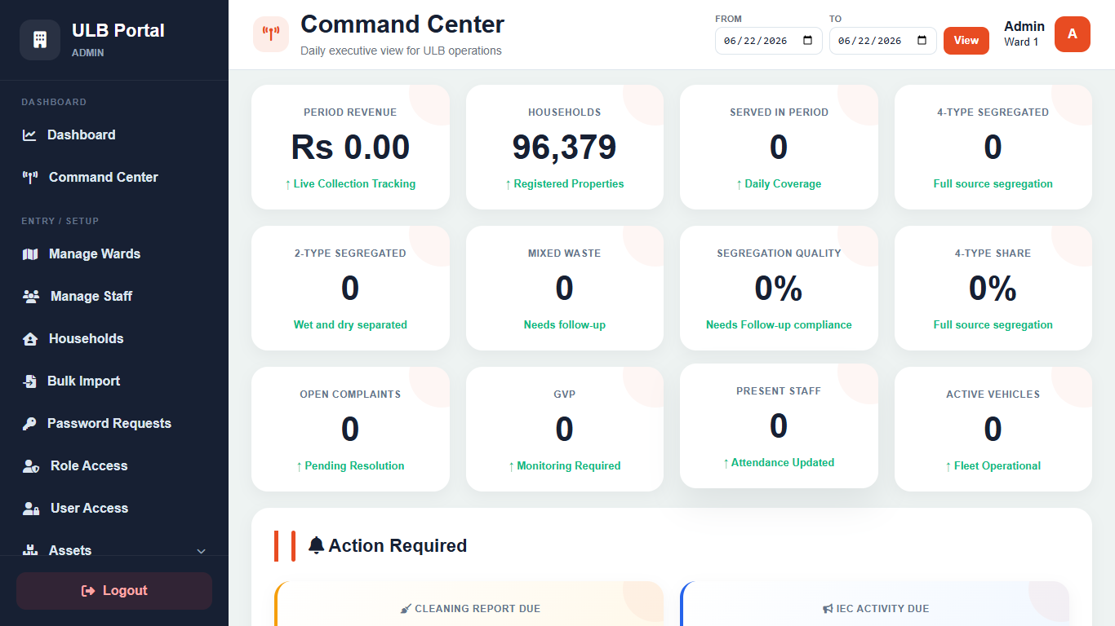Open Manage Staff page
The width and height of the screenshot is (1115, 626).
click(114, 297)
